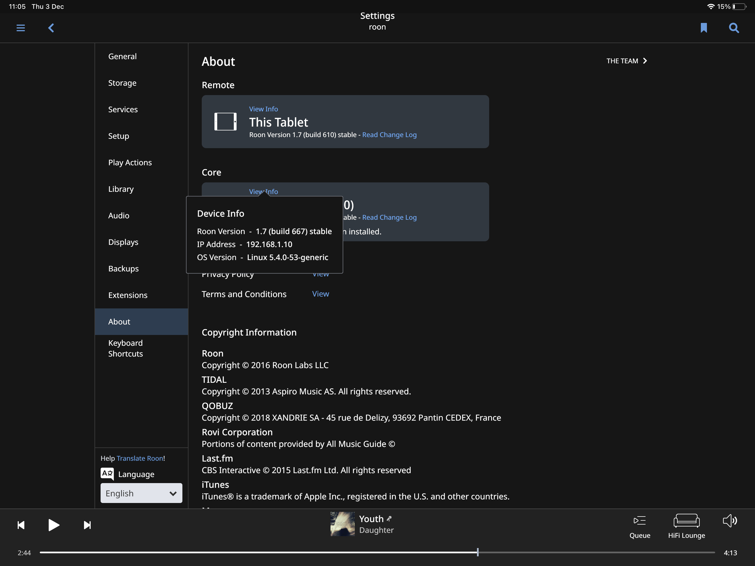Skip to the next track
This screenshot has width=755, height=566.
87,525
